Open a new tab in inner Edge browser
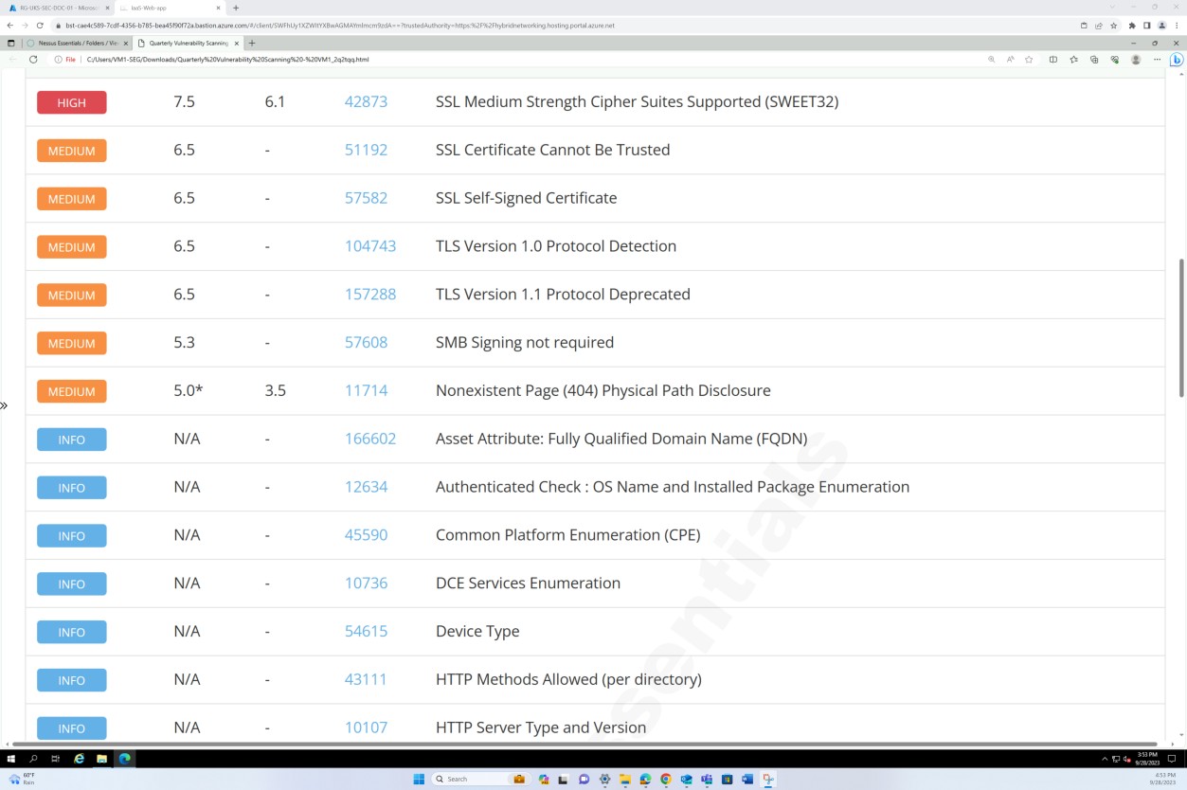Image resolution: width=1187 pixels, height=790 pixels. click(252, 43)
